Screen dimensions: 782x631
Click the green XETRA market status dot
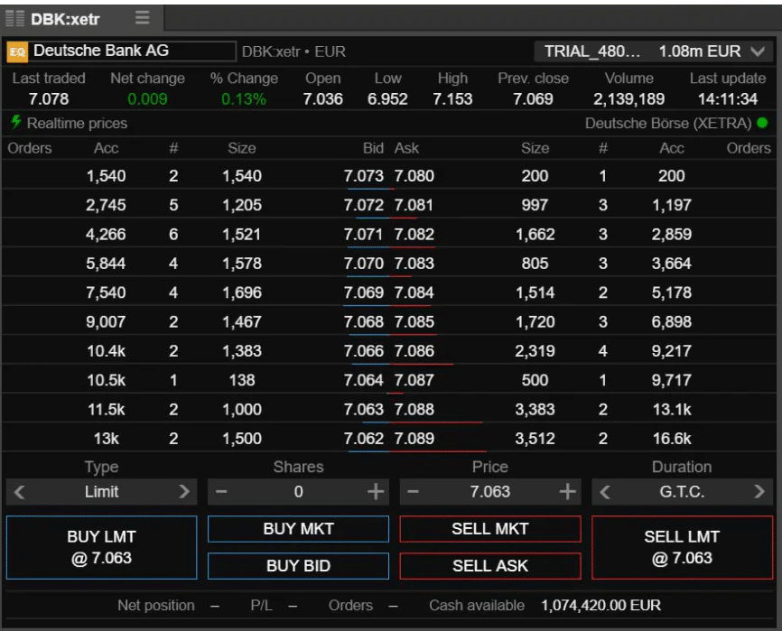[x=762, y=123]
